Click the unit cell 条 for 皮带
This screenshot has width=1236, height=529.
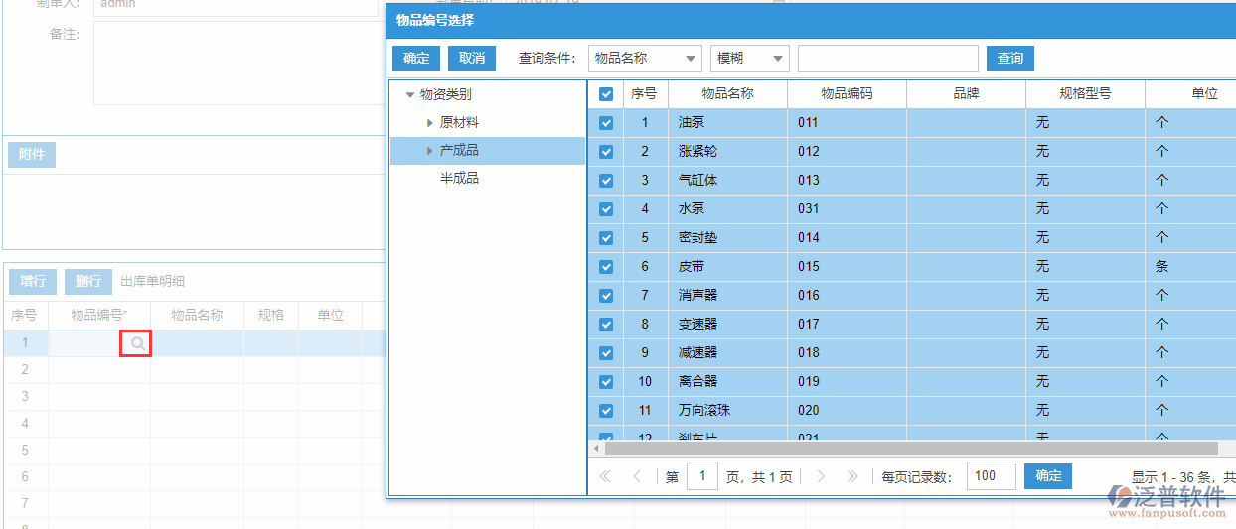pyautogui.click(x=1190, y=267)
